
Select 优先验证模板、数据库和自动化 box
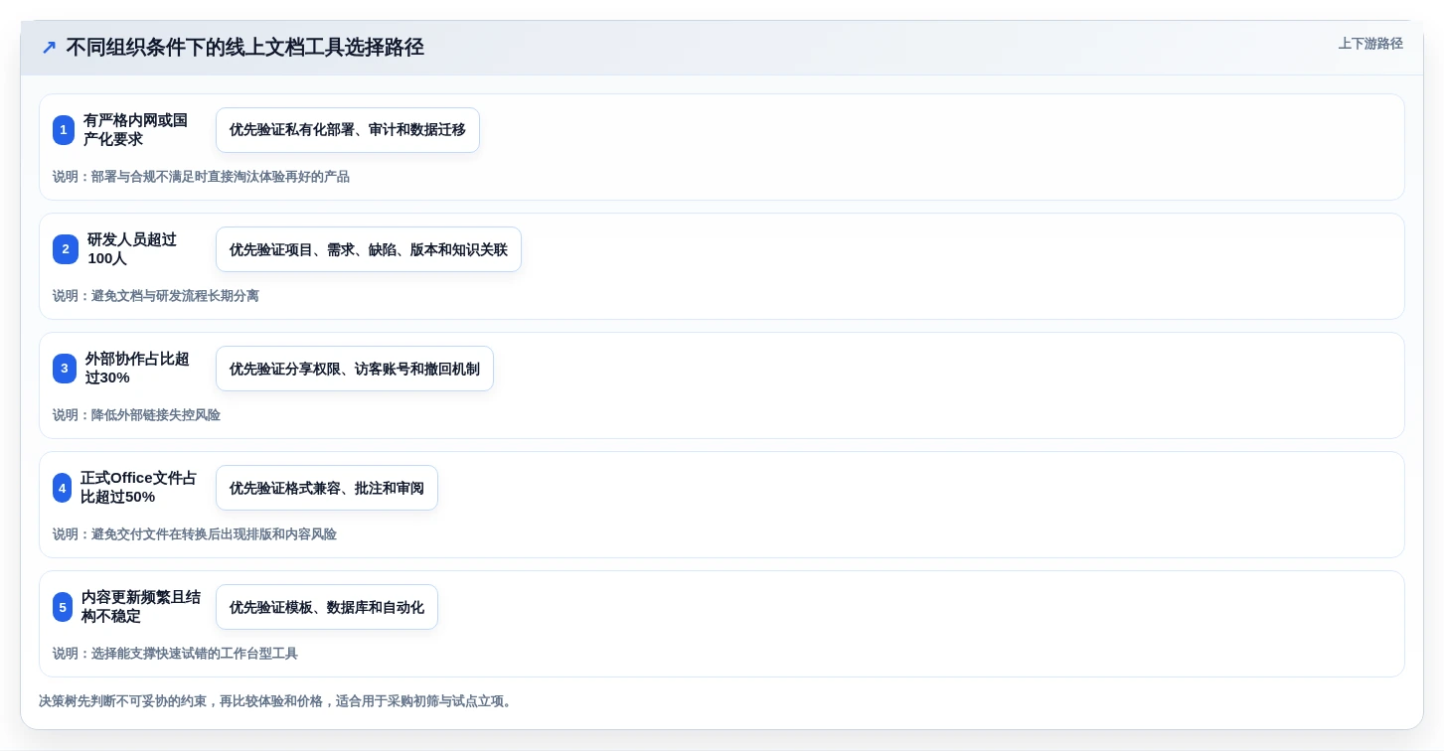[327, 607]
